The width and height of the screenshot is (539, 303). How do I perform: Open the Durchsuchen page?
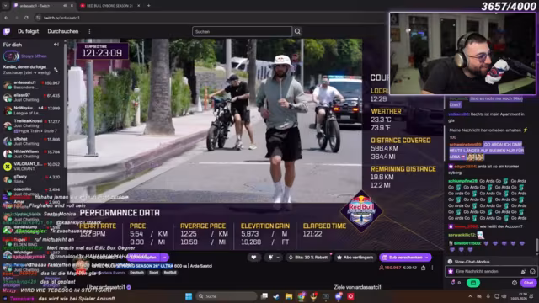click(63, 31)
